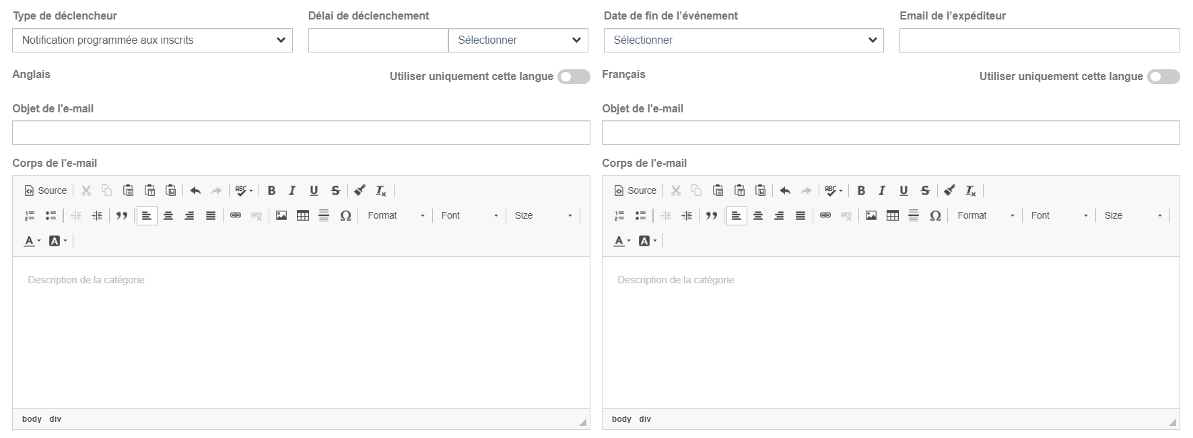Open Font dropdown in French editor

1059,215
